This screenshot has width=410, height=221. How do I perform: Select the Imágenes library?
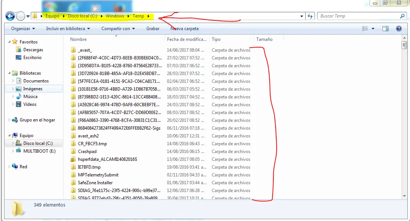coord(33,89)
